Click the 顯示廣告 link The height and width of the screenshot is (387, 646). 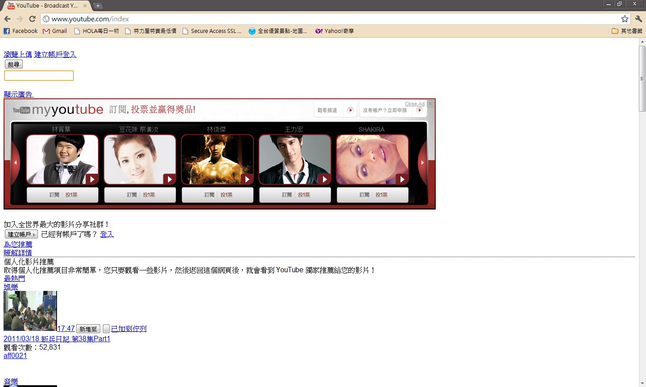[x=18, y=94]
